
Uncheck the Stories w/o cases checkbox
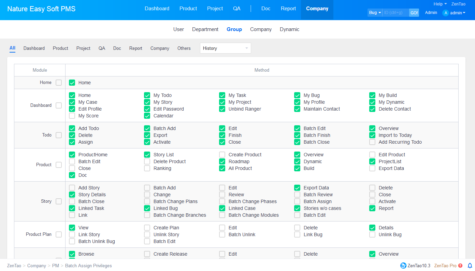[297, 208]
